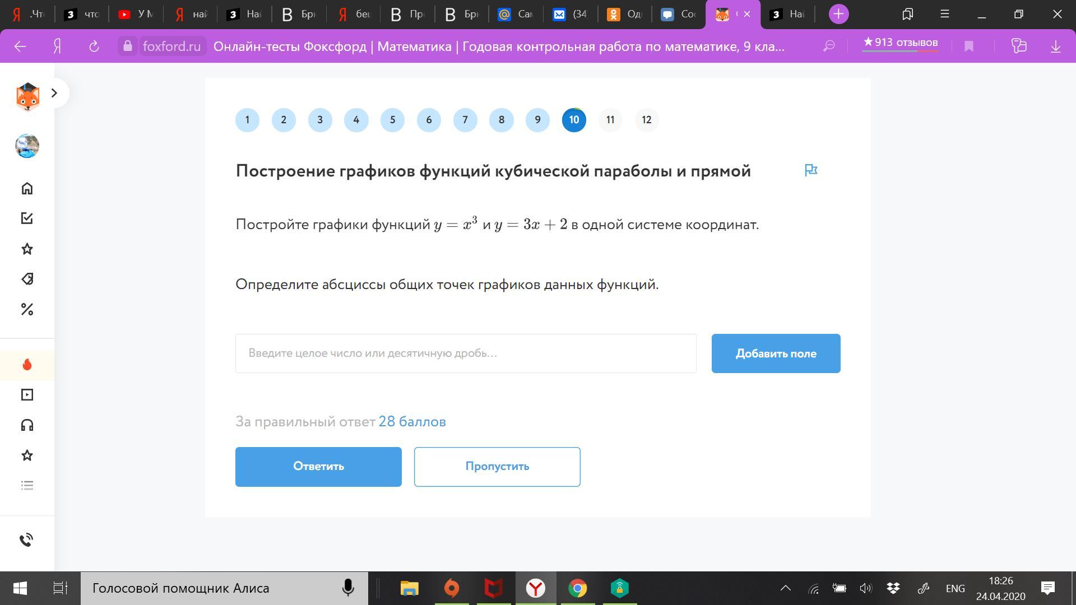Open the home icon in left sidebar
1076x605 pixels.
click(27, 188)
